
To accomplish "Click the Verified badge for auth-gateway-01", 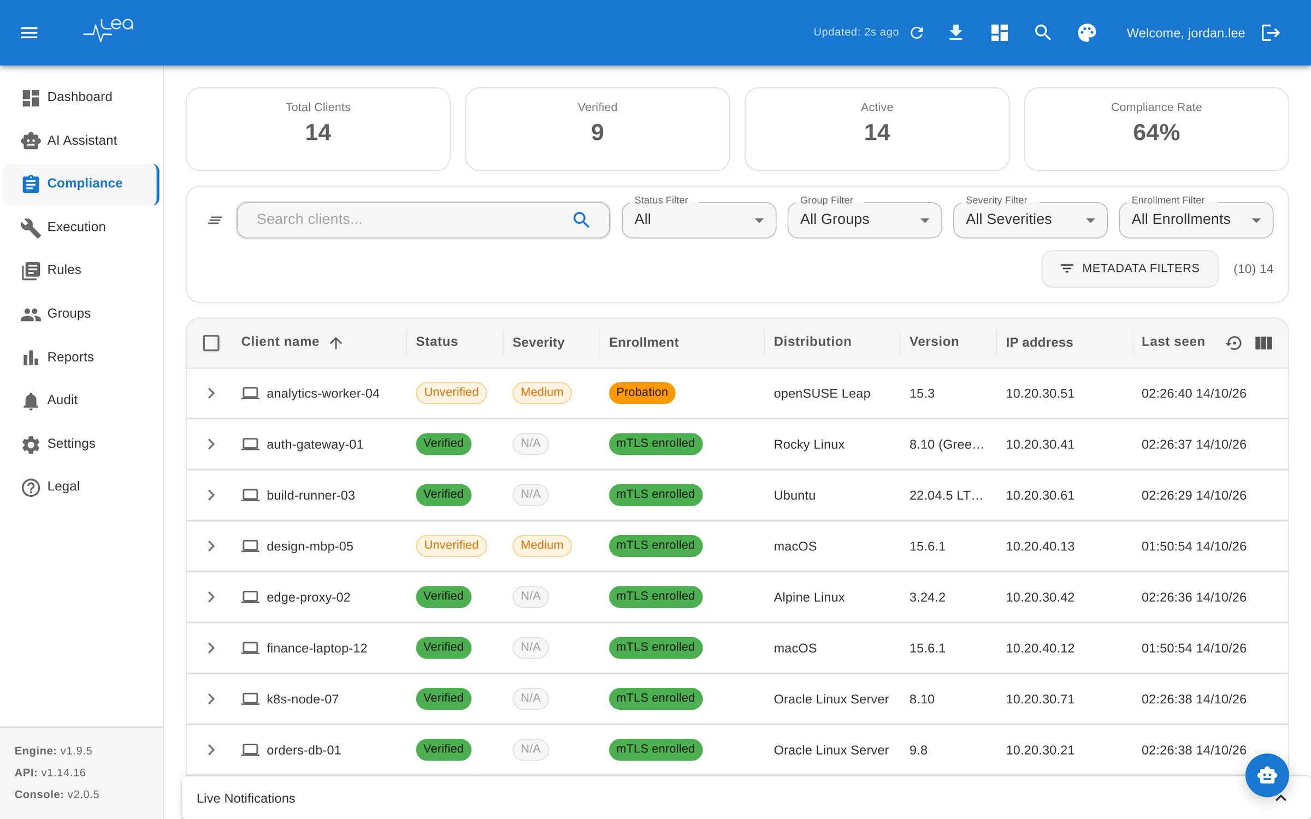I will pos(444,443).
